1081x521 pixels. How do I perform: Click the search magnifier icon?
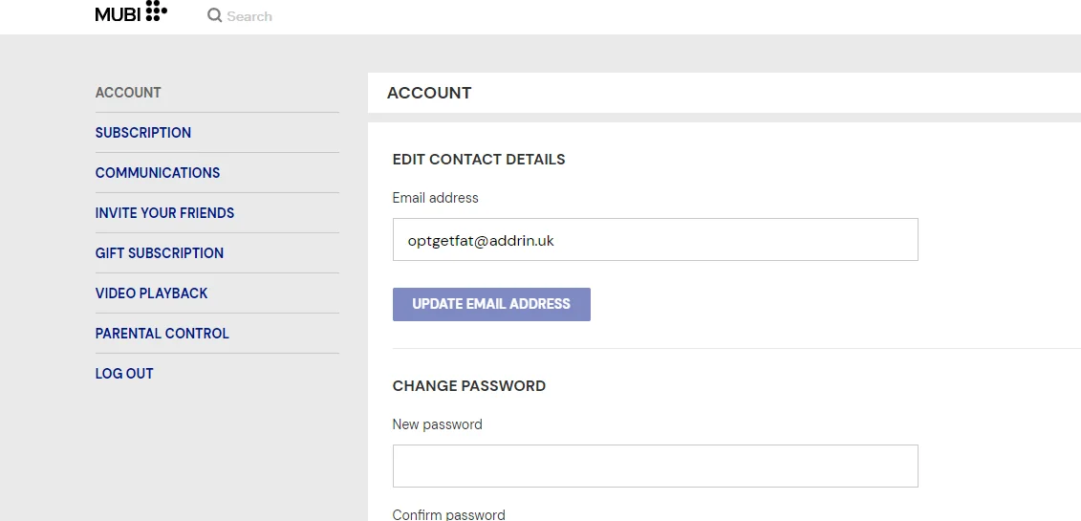[x=214, y=15]
